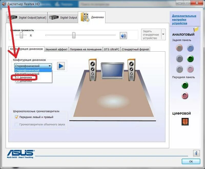Screen dimensions: 205x169
Task: Switch to Digital Output tab
Action: pyautogui.click(x=63, y=17)
